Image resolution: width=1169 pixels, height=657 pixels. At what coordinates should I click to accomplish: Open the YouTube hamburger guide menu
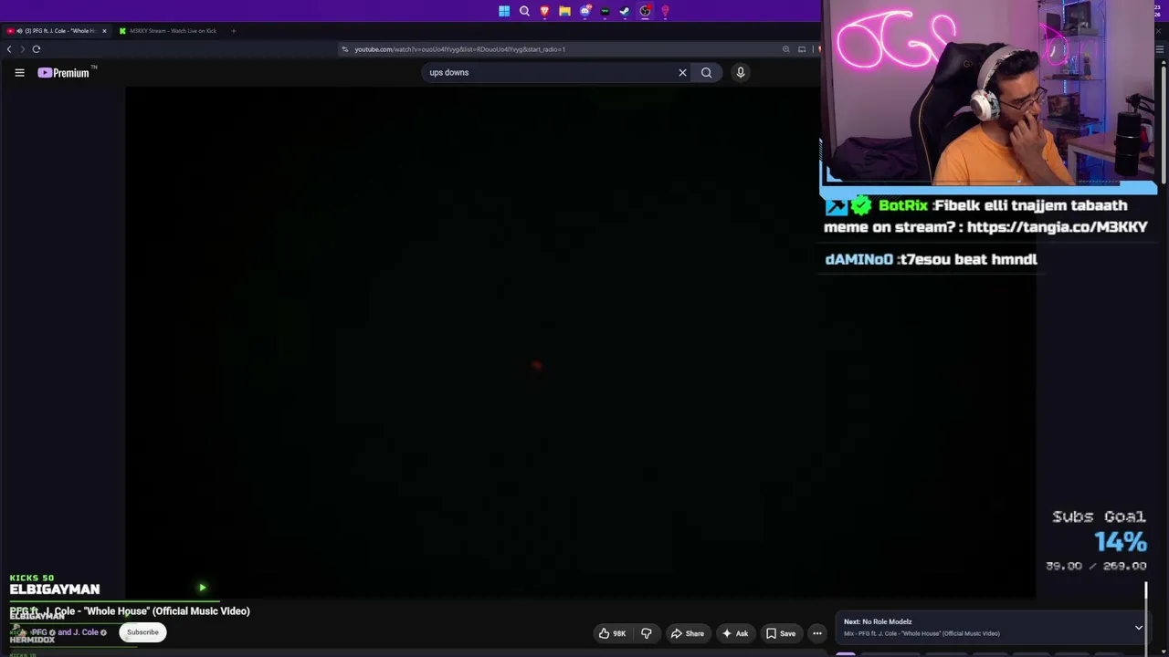(x=19, y=73)
